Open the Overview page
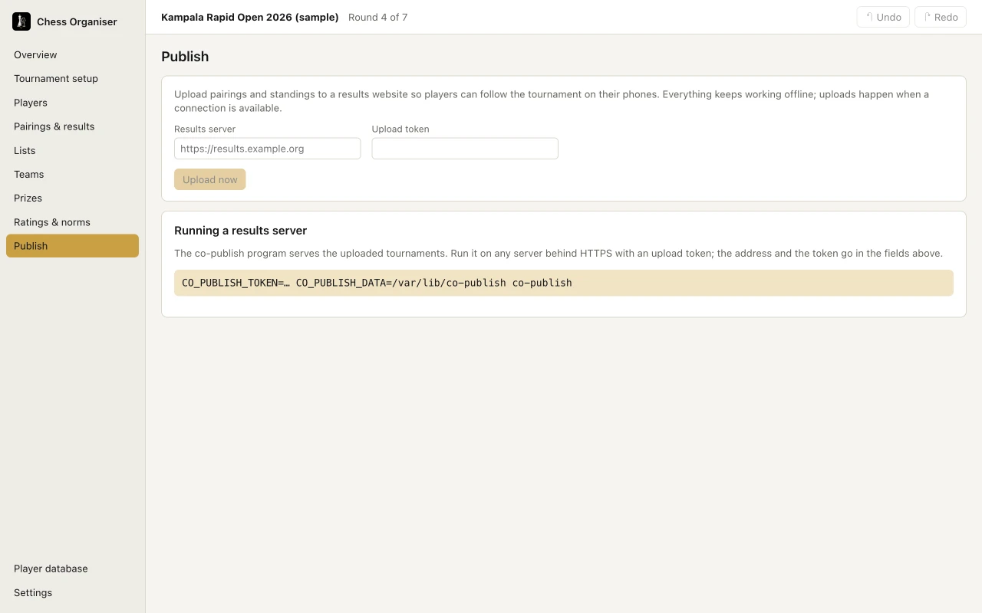This screenshot has width=982, height=613. tap(72, 55)
